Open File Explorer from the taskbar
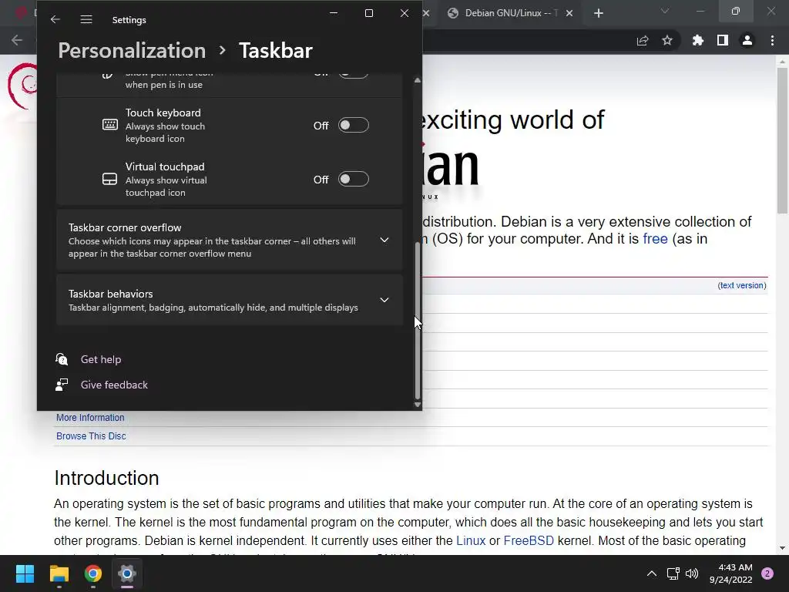This screenshot has width=789, height=592. pyautogui.click(x=59, y=573)
